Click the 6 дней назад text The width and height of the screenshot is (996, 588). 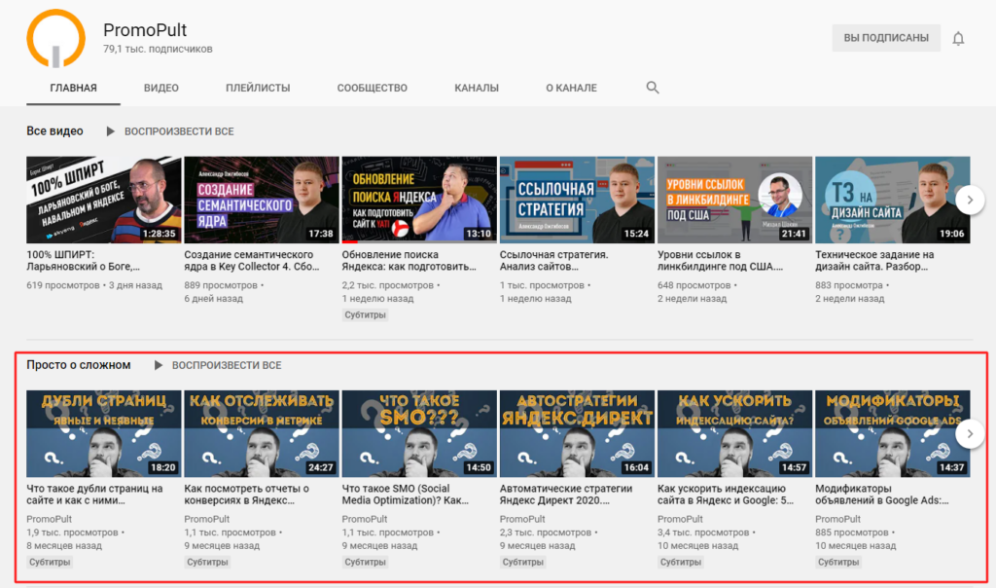[x=213, y=299]
